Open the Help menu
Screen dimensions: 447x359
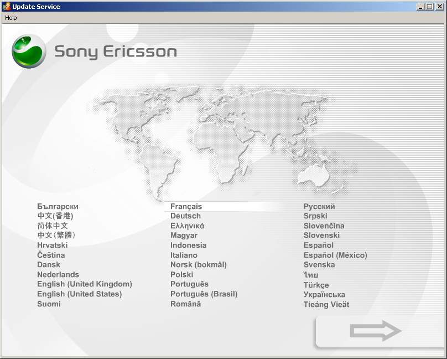click(11, 18)
